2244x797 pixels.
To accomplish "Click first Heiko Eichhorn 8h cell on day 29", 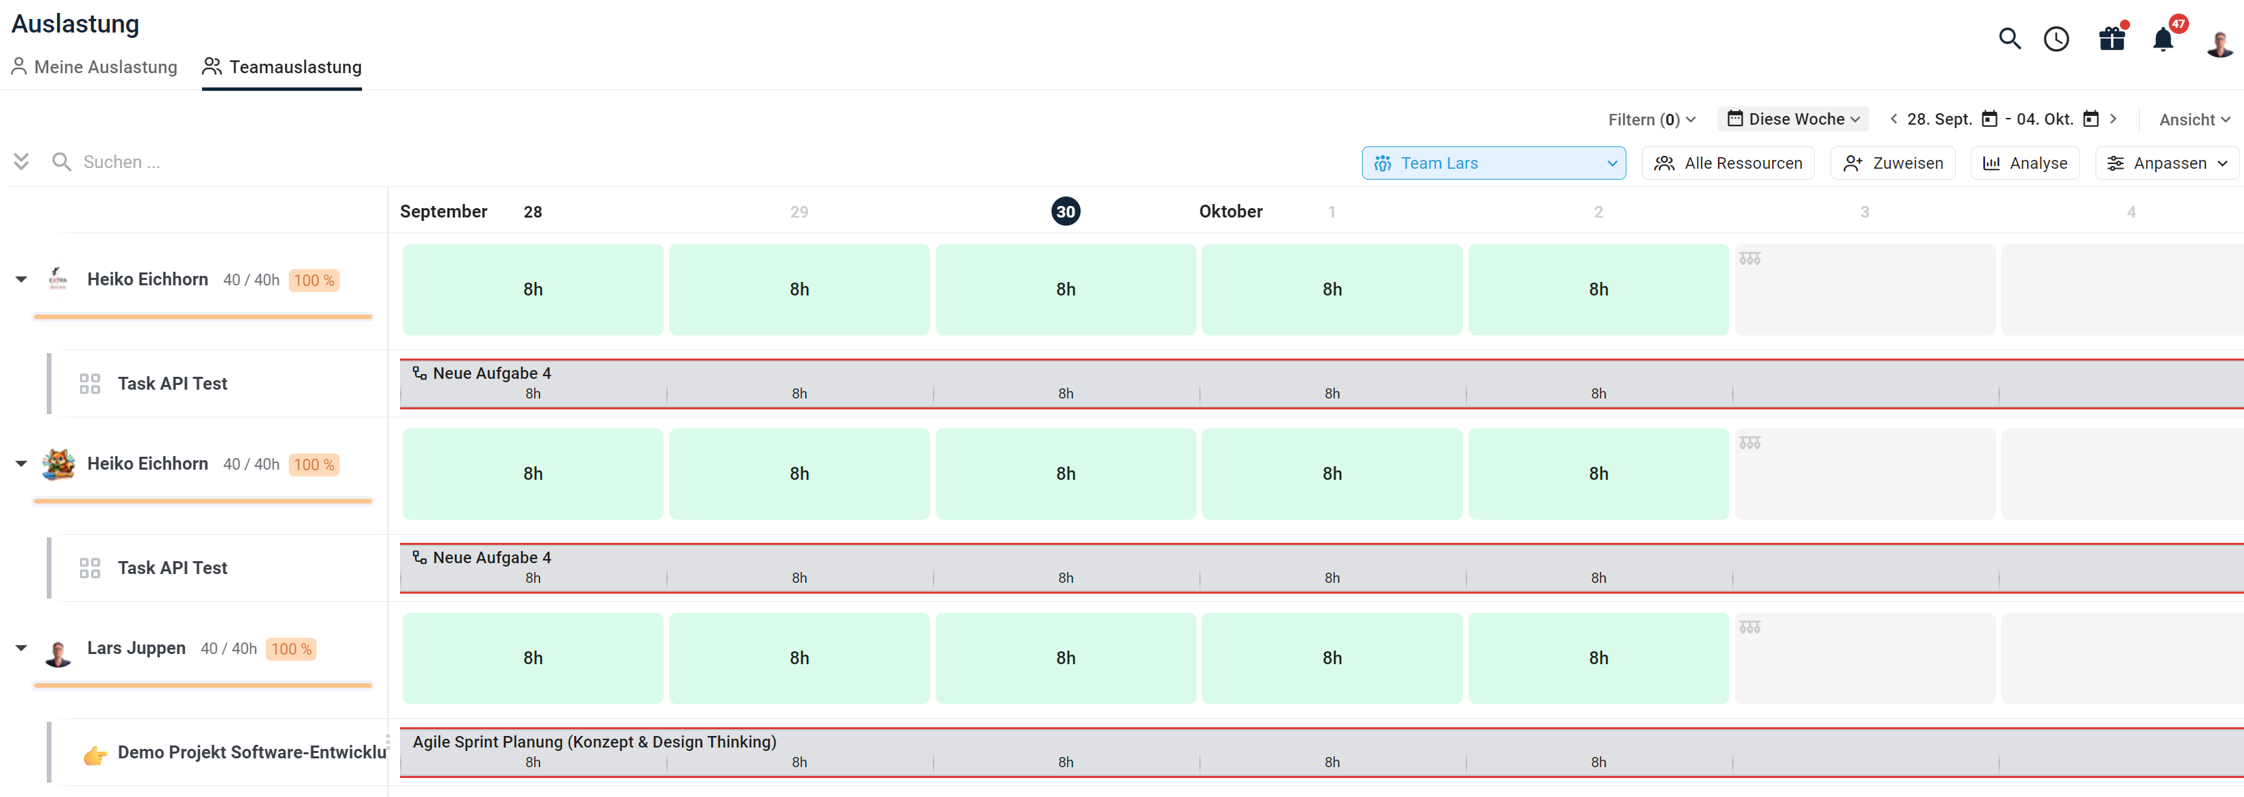I will coord(800,289).
